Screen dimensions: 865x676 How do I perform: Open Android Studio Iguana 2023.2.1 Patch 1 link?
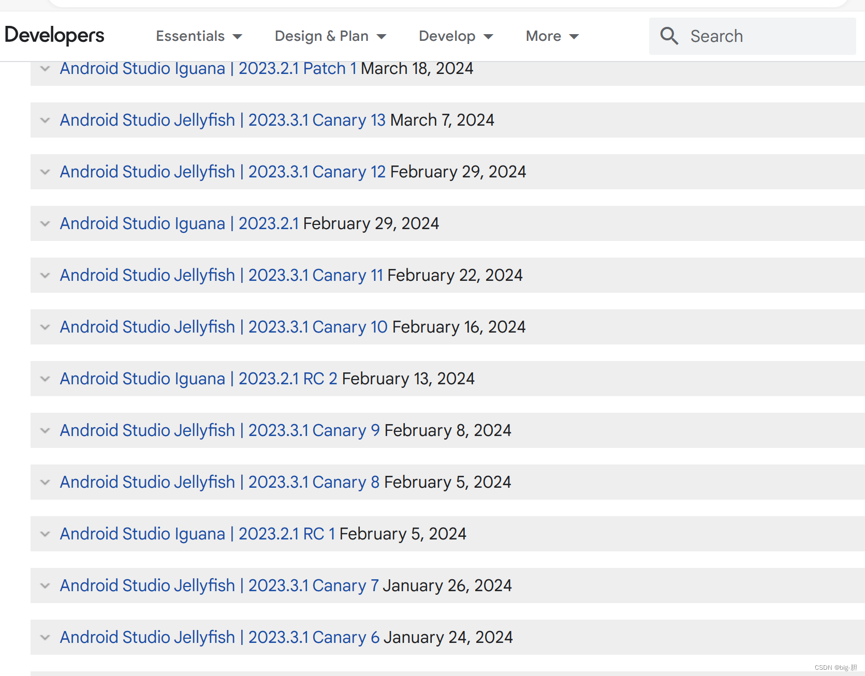pos(208,68)
